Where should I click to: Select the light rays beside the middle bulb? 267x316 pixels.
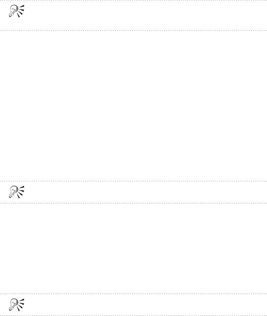coord(21,192)
